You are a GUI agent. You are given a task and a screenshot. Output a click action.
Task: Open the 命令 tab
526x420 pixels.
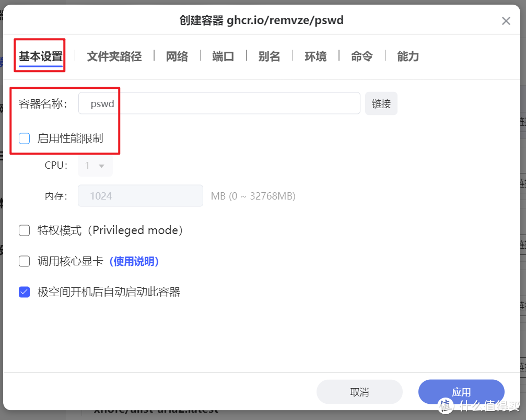tap(361, 56)
